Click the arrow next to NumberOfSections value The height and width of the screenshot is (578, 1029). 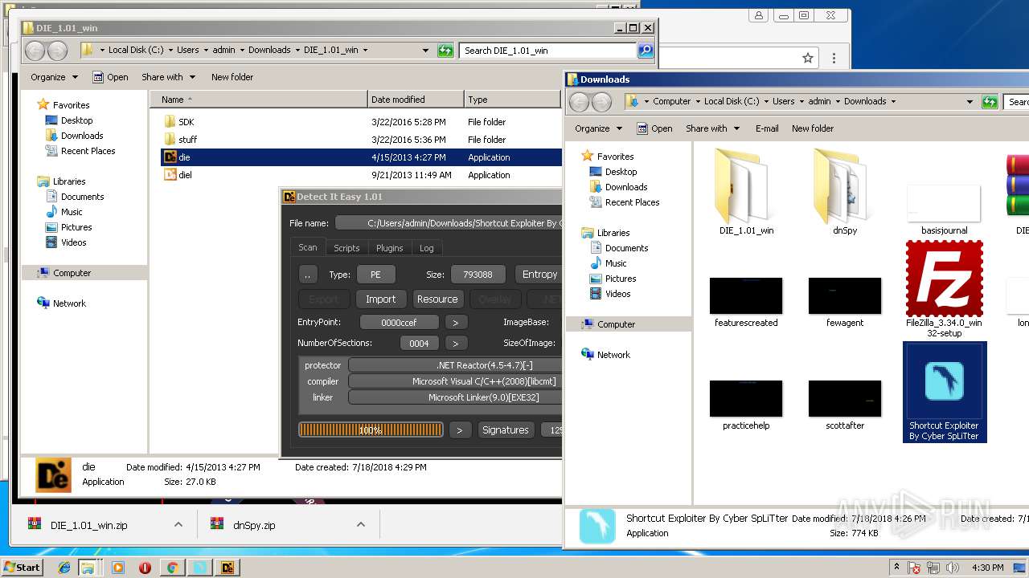coord(456,343)
